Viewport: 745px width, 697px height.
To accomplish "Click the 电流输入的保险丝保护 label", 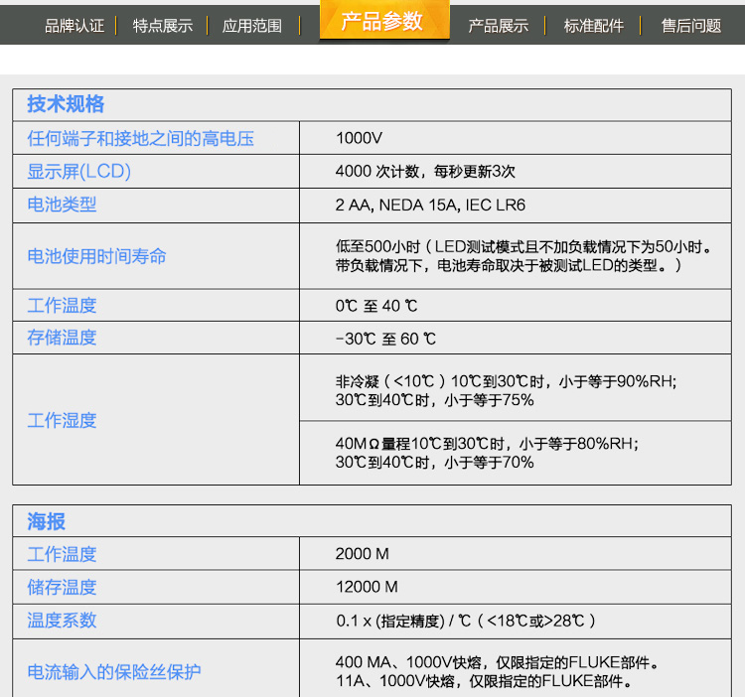I will tap(114, 672).
